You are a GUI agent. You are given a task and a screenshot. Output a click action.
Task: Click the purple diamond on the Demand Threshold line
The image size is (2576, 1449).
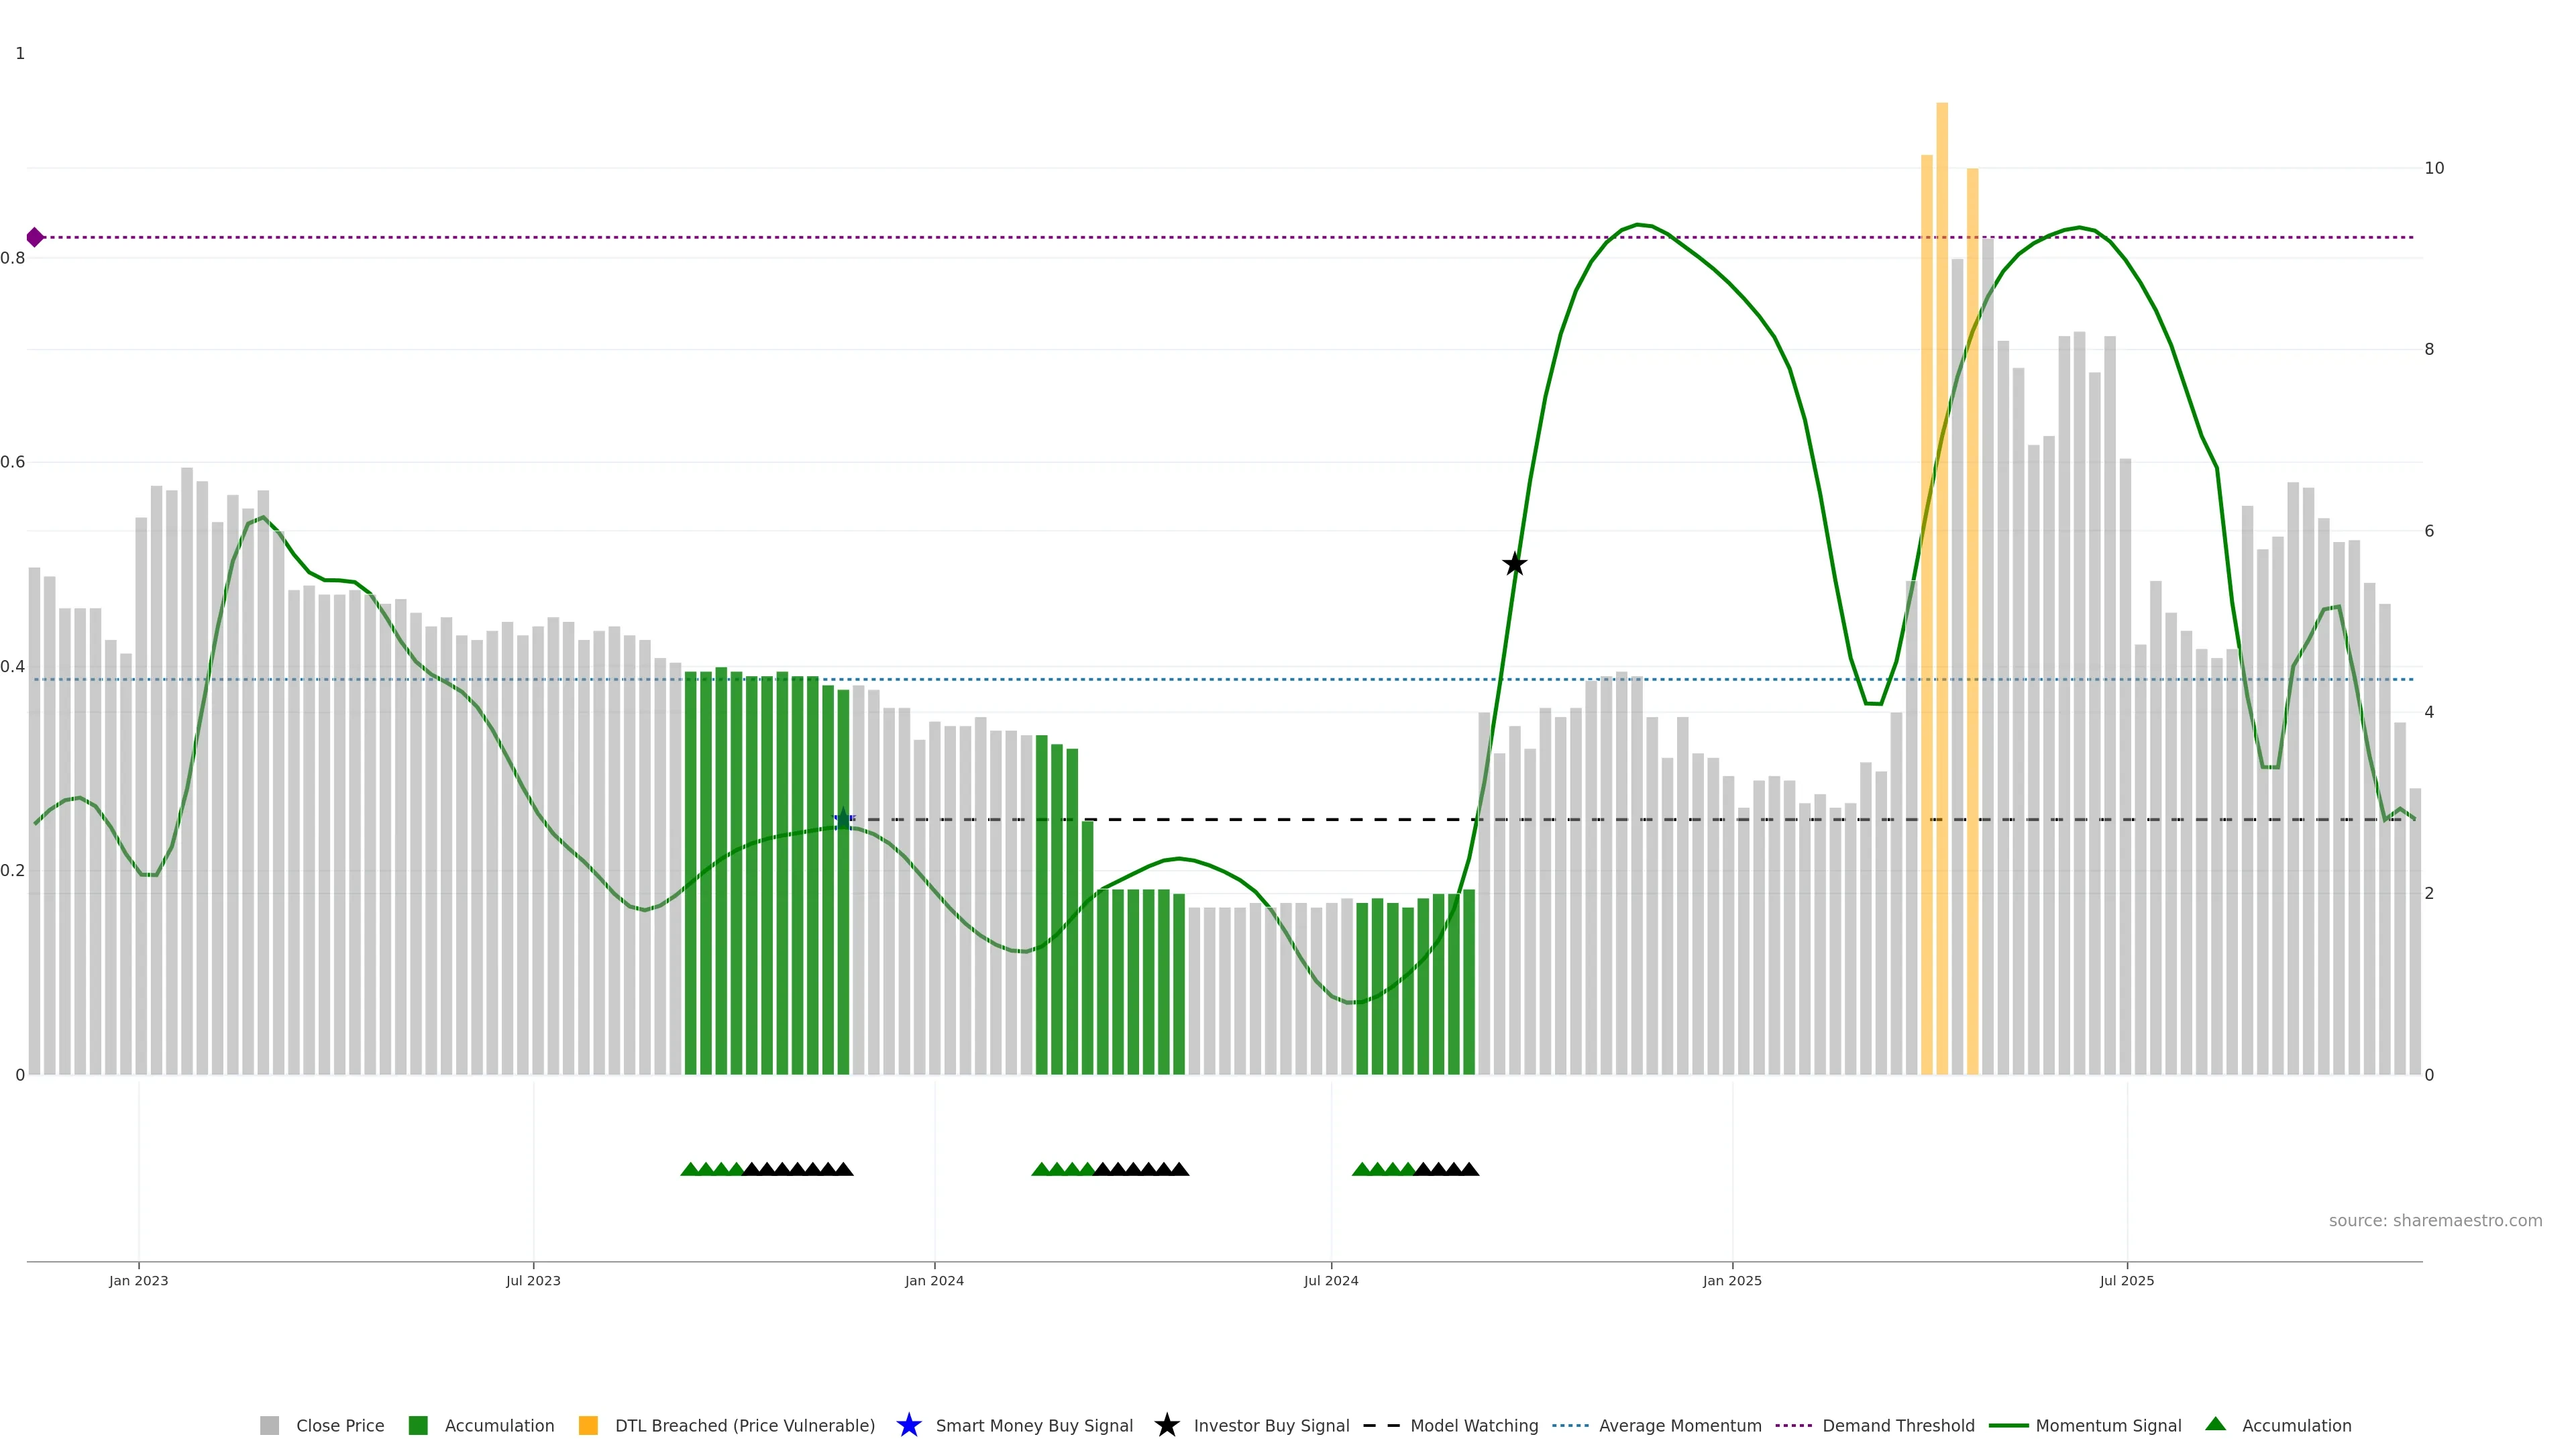(35, 237)
